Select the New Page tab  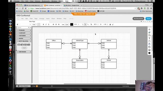[32, 21]
